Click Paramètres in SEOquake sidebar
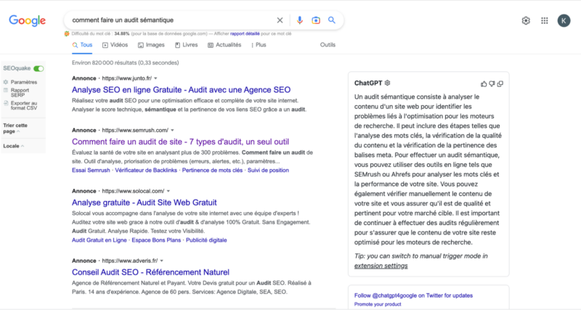 click(x=24, y=82)
